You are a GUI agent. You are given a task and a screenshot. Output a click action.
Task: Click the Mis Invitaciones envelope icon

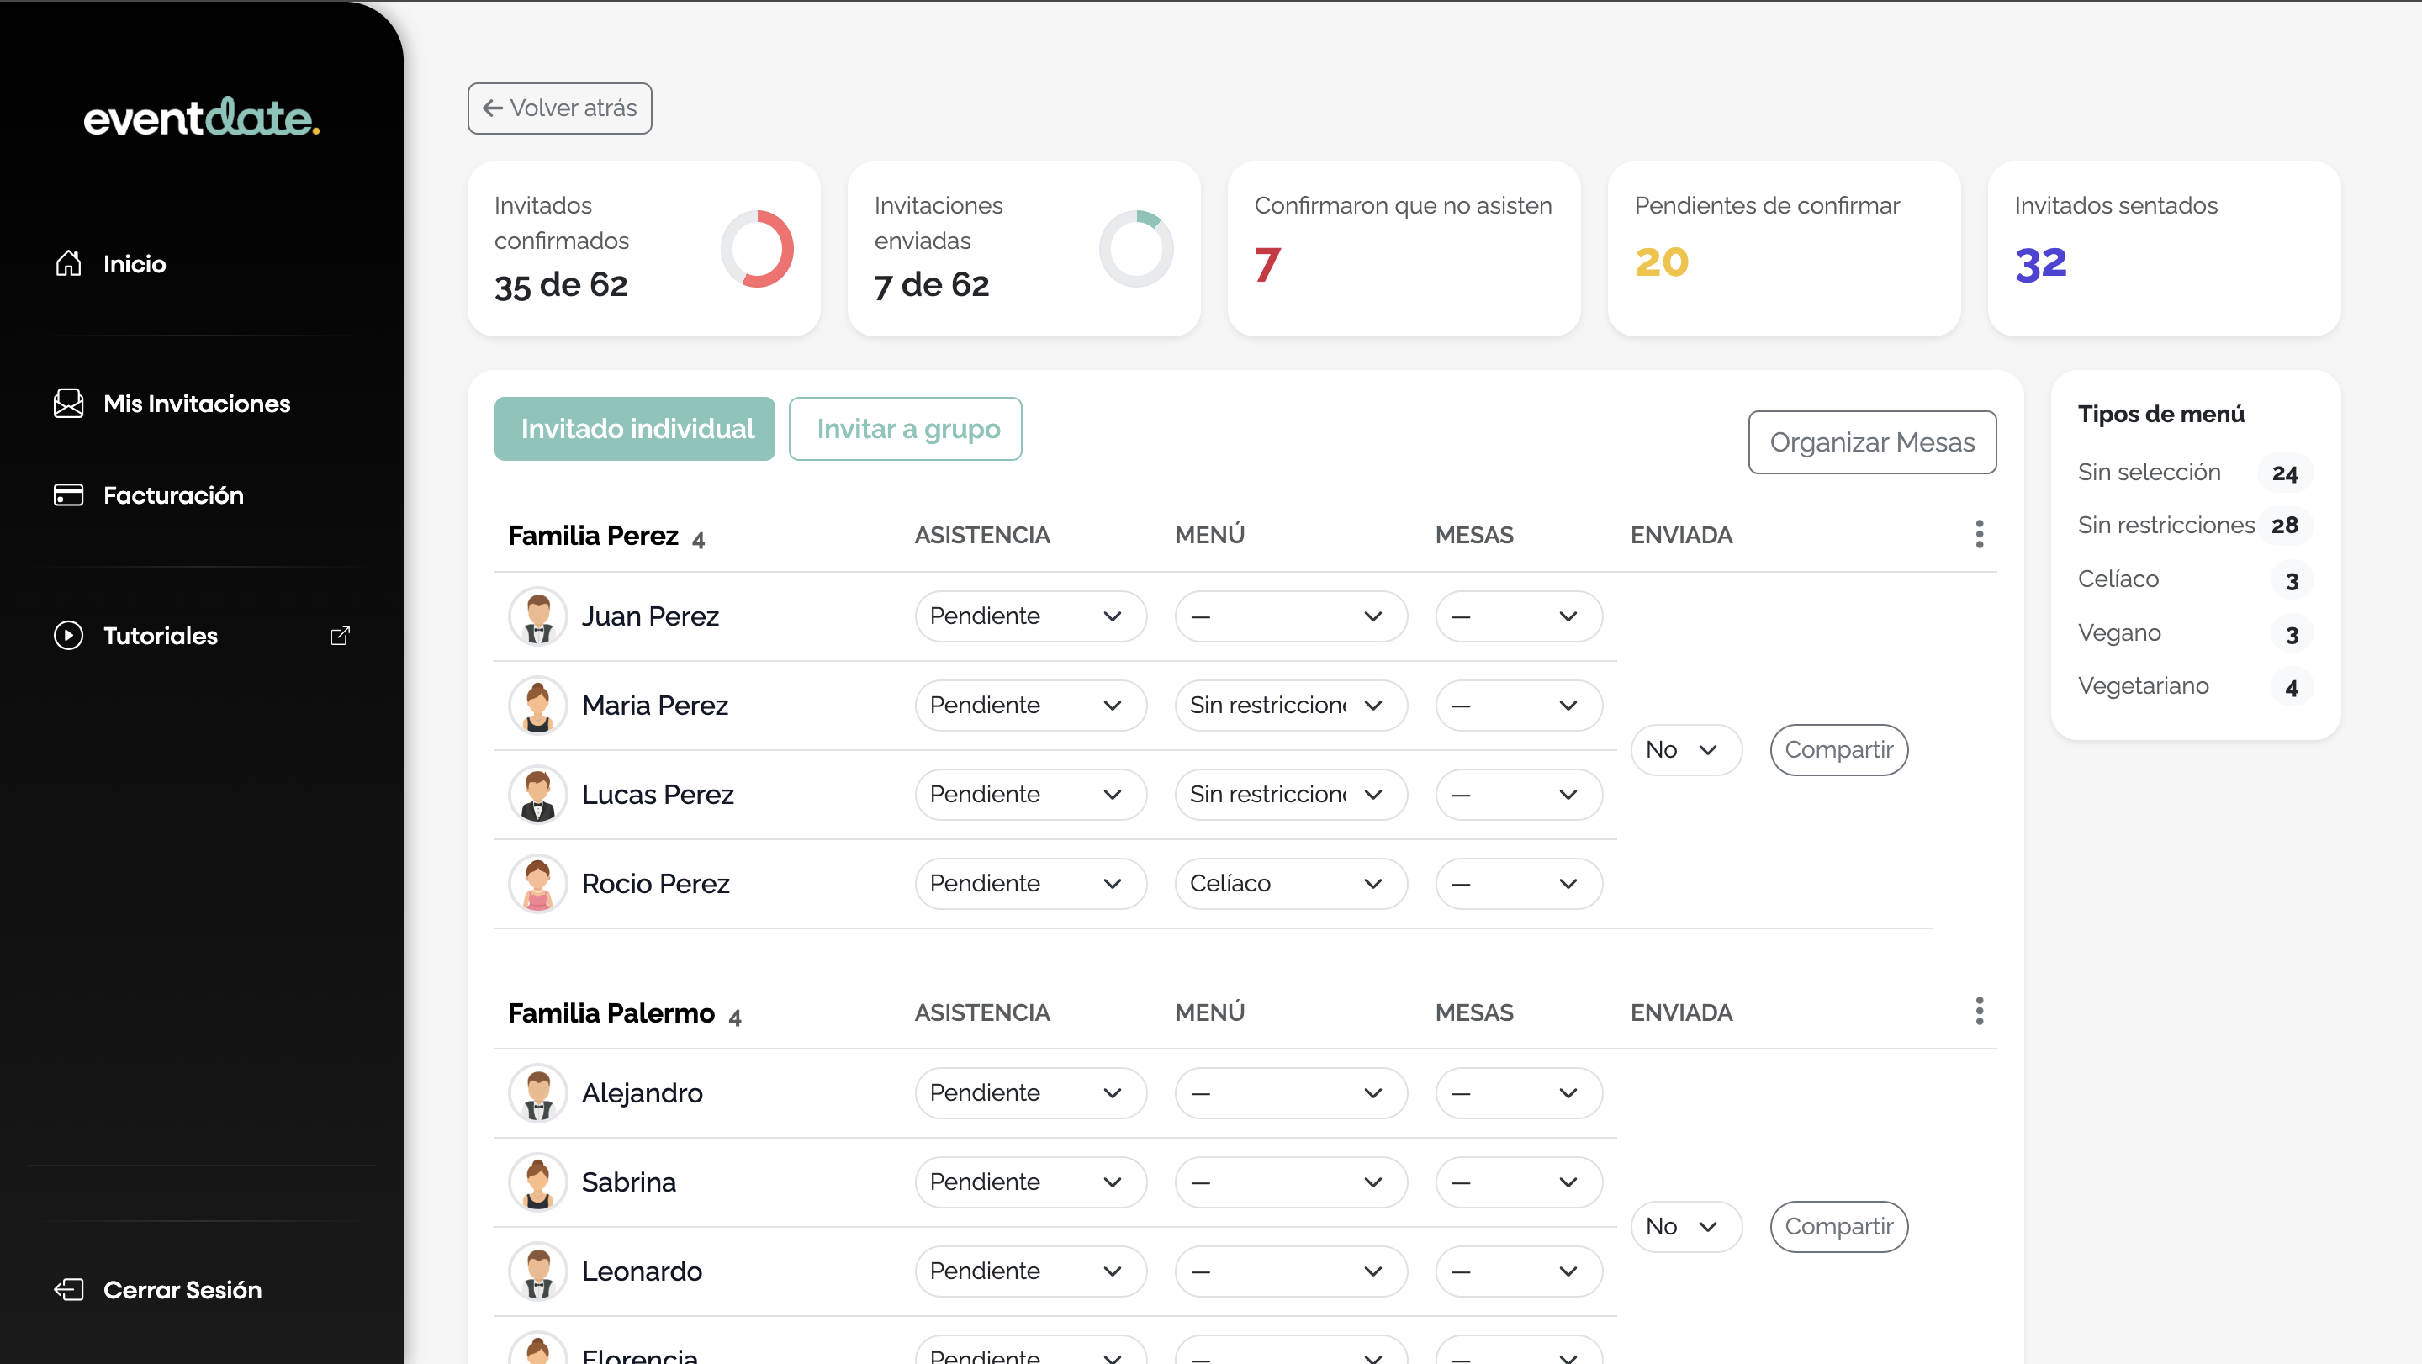click(67, 404)
